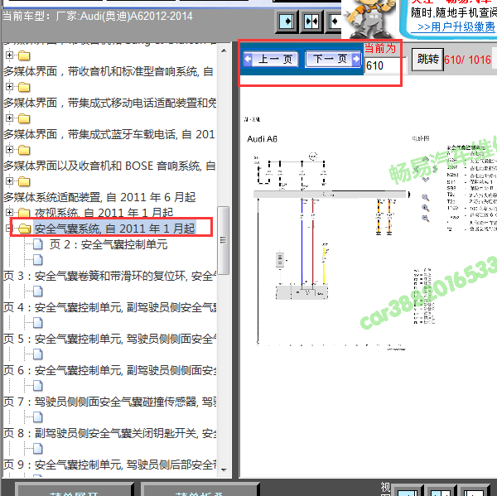Click the tree scrollbar thumb
Viewport: 497px width, 496px height.
[224, 240]
